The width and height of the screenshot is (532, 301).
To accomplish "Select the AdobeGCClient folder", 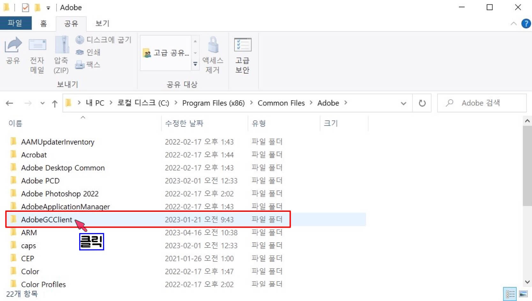I will click(47, 219).
